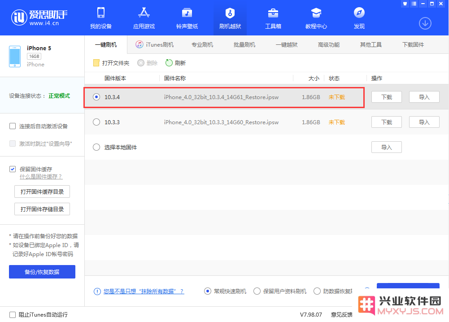
Task: Open 什么是固件缓存？ link
Action: coord(41,177)
